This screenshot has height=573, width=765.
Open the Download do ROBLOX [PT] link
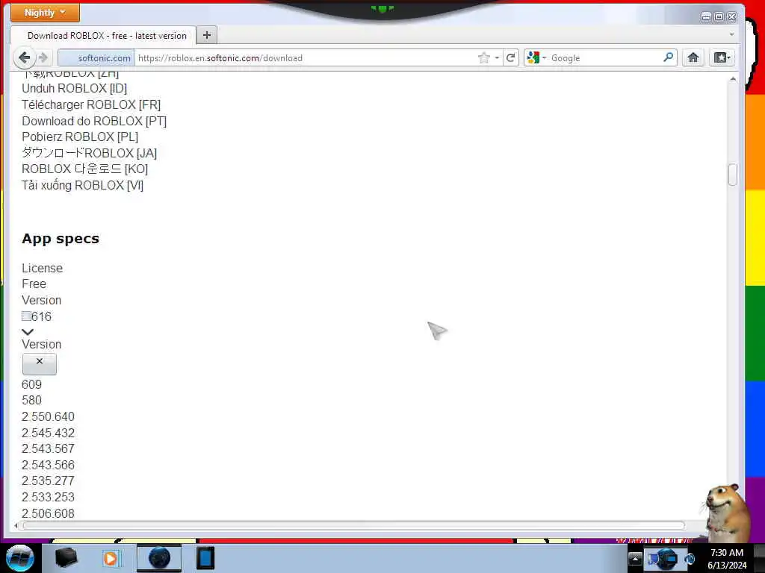coord(94,121)
